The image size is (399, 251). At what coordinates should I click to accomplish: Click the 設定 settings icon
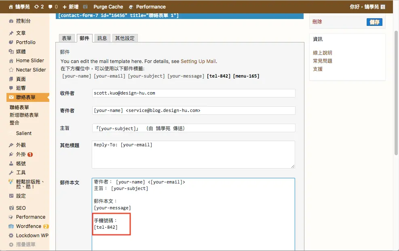(x=11, y=196)
